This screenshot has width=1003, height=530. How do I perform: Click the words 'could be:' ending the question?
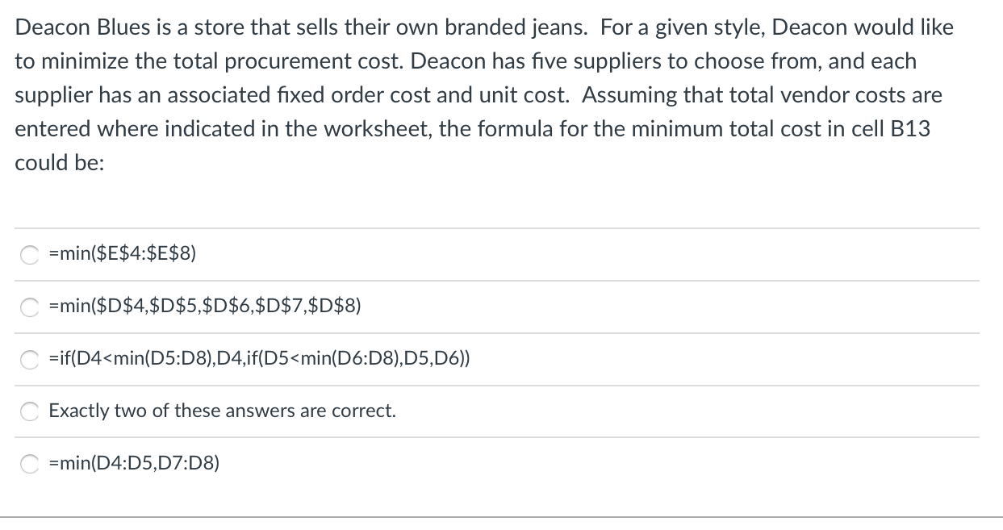59,161
